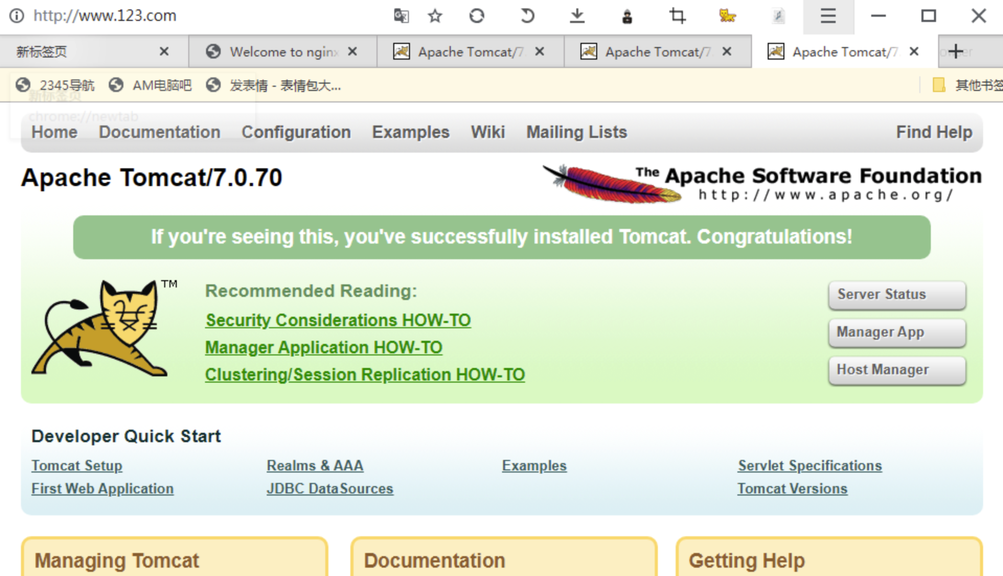Open the Servlet Specifications link
This screenshot has height=576, width=1003.
[x=810, y=465]
